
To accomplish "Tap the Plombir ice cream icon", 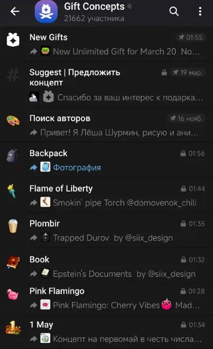I will point(13,226).
